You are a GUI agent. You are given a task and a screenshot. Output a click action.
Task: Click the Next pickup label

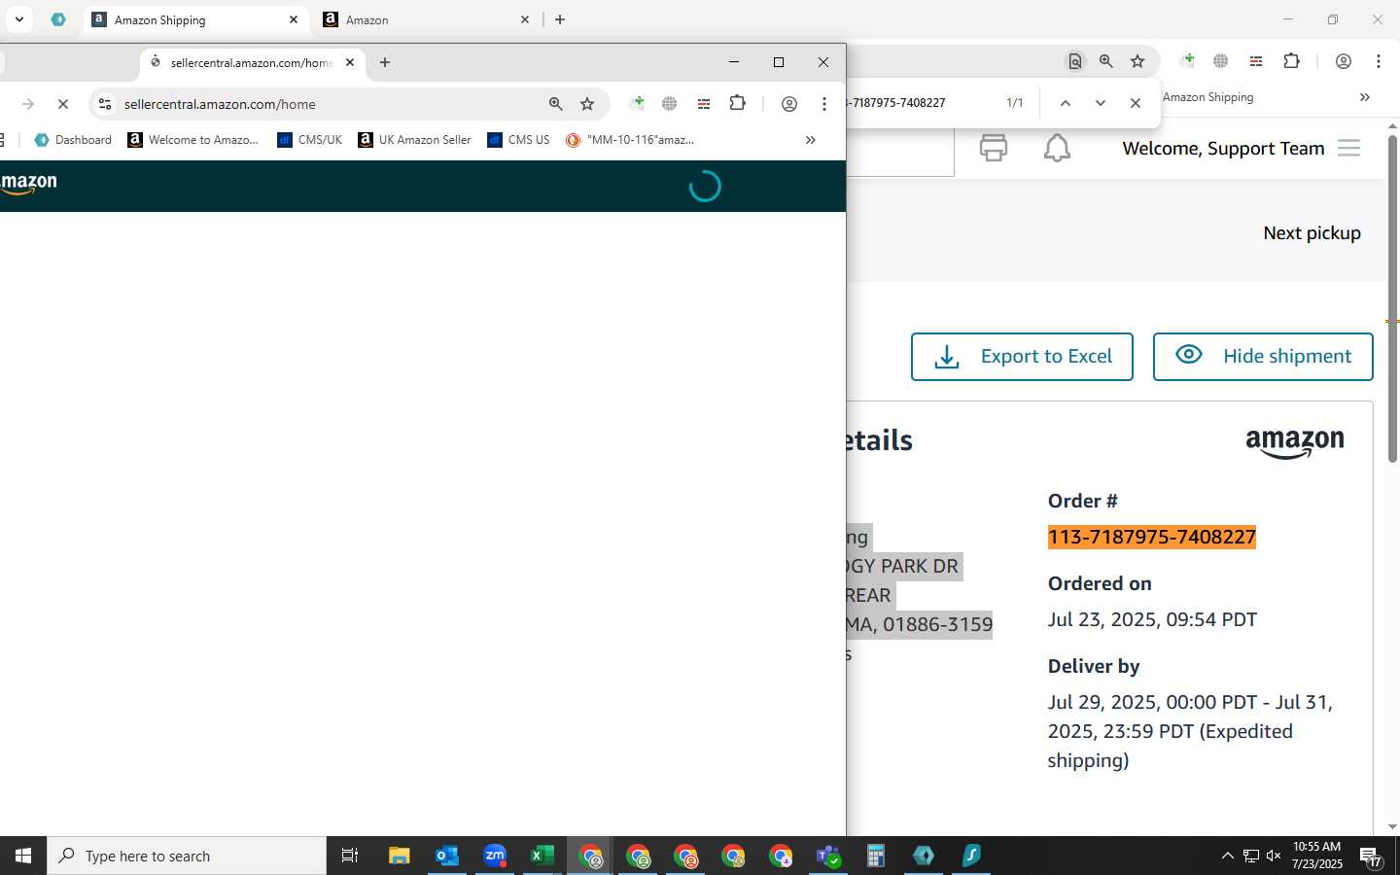1312,233
